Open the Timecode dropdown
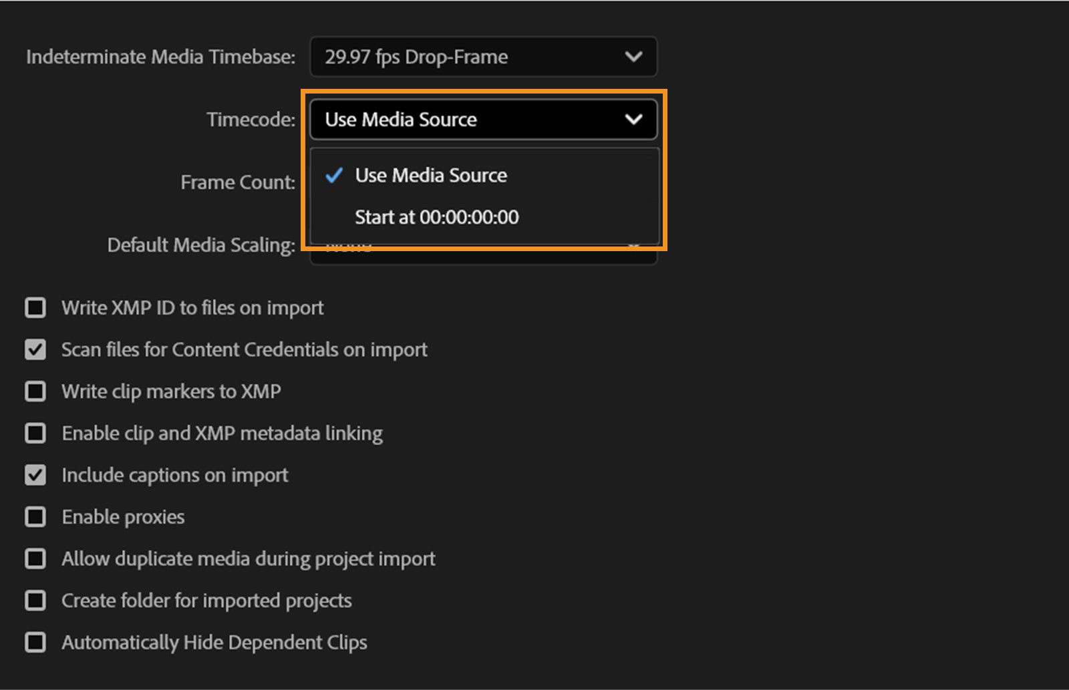The image size is (1069, 690). (483, 120)
